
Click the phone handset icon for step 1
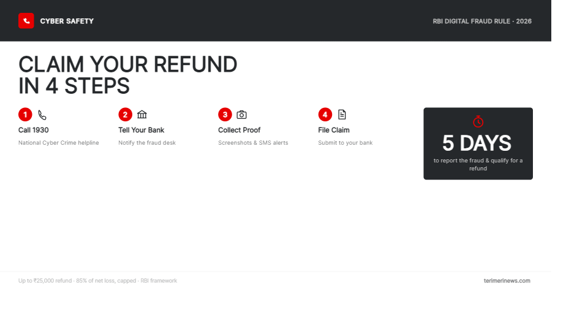pos(42,115)
